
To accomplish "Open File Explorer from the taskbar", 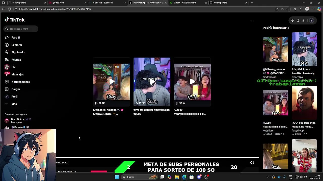I will (x=177, y=177).
